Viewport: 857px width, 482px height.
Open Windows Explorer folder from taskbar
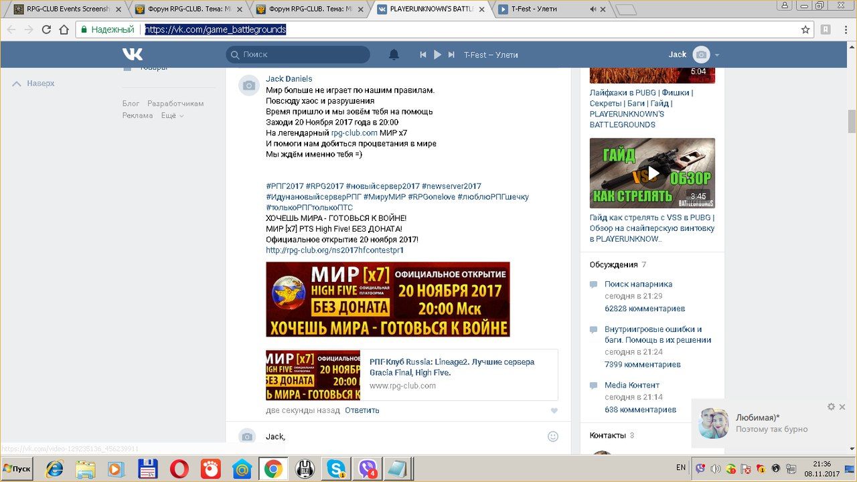(x=86, y=469)
